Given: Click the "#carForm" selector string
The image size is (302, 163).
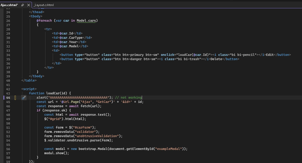Looking at the screenshot, I should 83,128.
